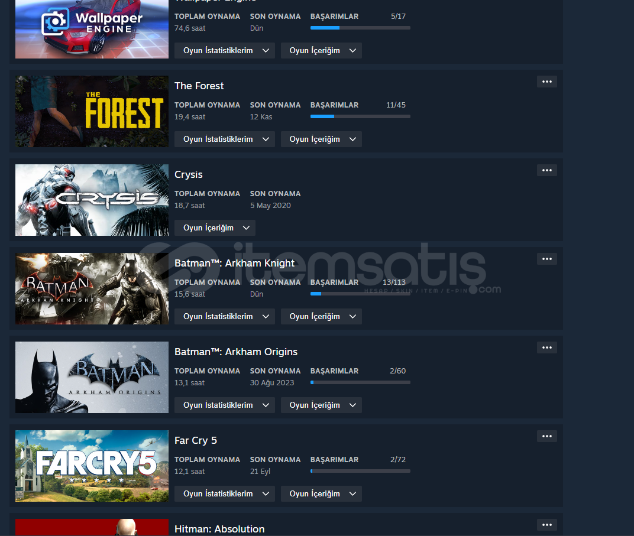Open the three-dot menu for Crysis

pyautogui.click(x=546, y=170)
